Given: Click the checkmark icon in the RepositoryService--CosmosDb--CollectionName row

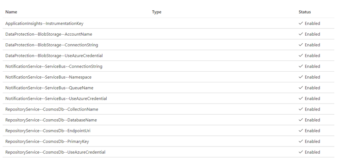Looking at the screenshot, I should pos(301,109).
